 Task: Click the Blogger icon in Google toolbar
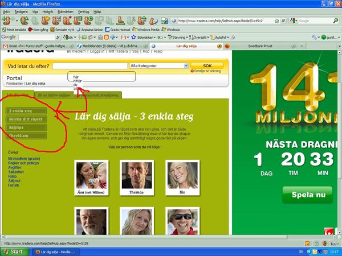tap(107, 38)
